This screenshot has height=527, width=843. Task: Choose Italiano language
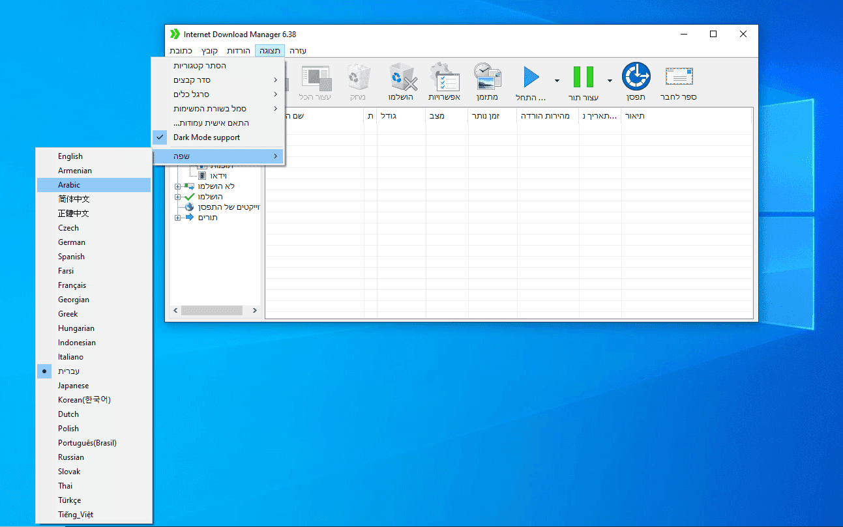pos(94,357)
